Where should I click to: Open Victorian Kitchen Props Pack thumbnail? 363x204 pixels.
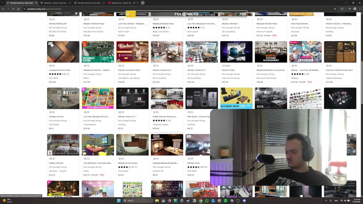click(x=340, y=52)
